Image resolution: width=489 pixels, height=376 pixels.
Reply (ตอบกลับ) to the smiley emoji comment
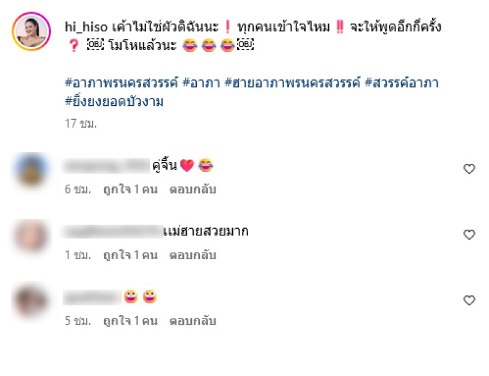tap(193, 321)
